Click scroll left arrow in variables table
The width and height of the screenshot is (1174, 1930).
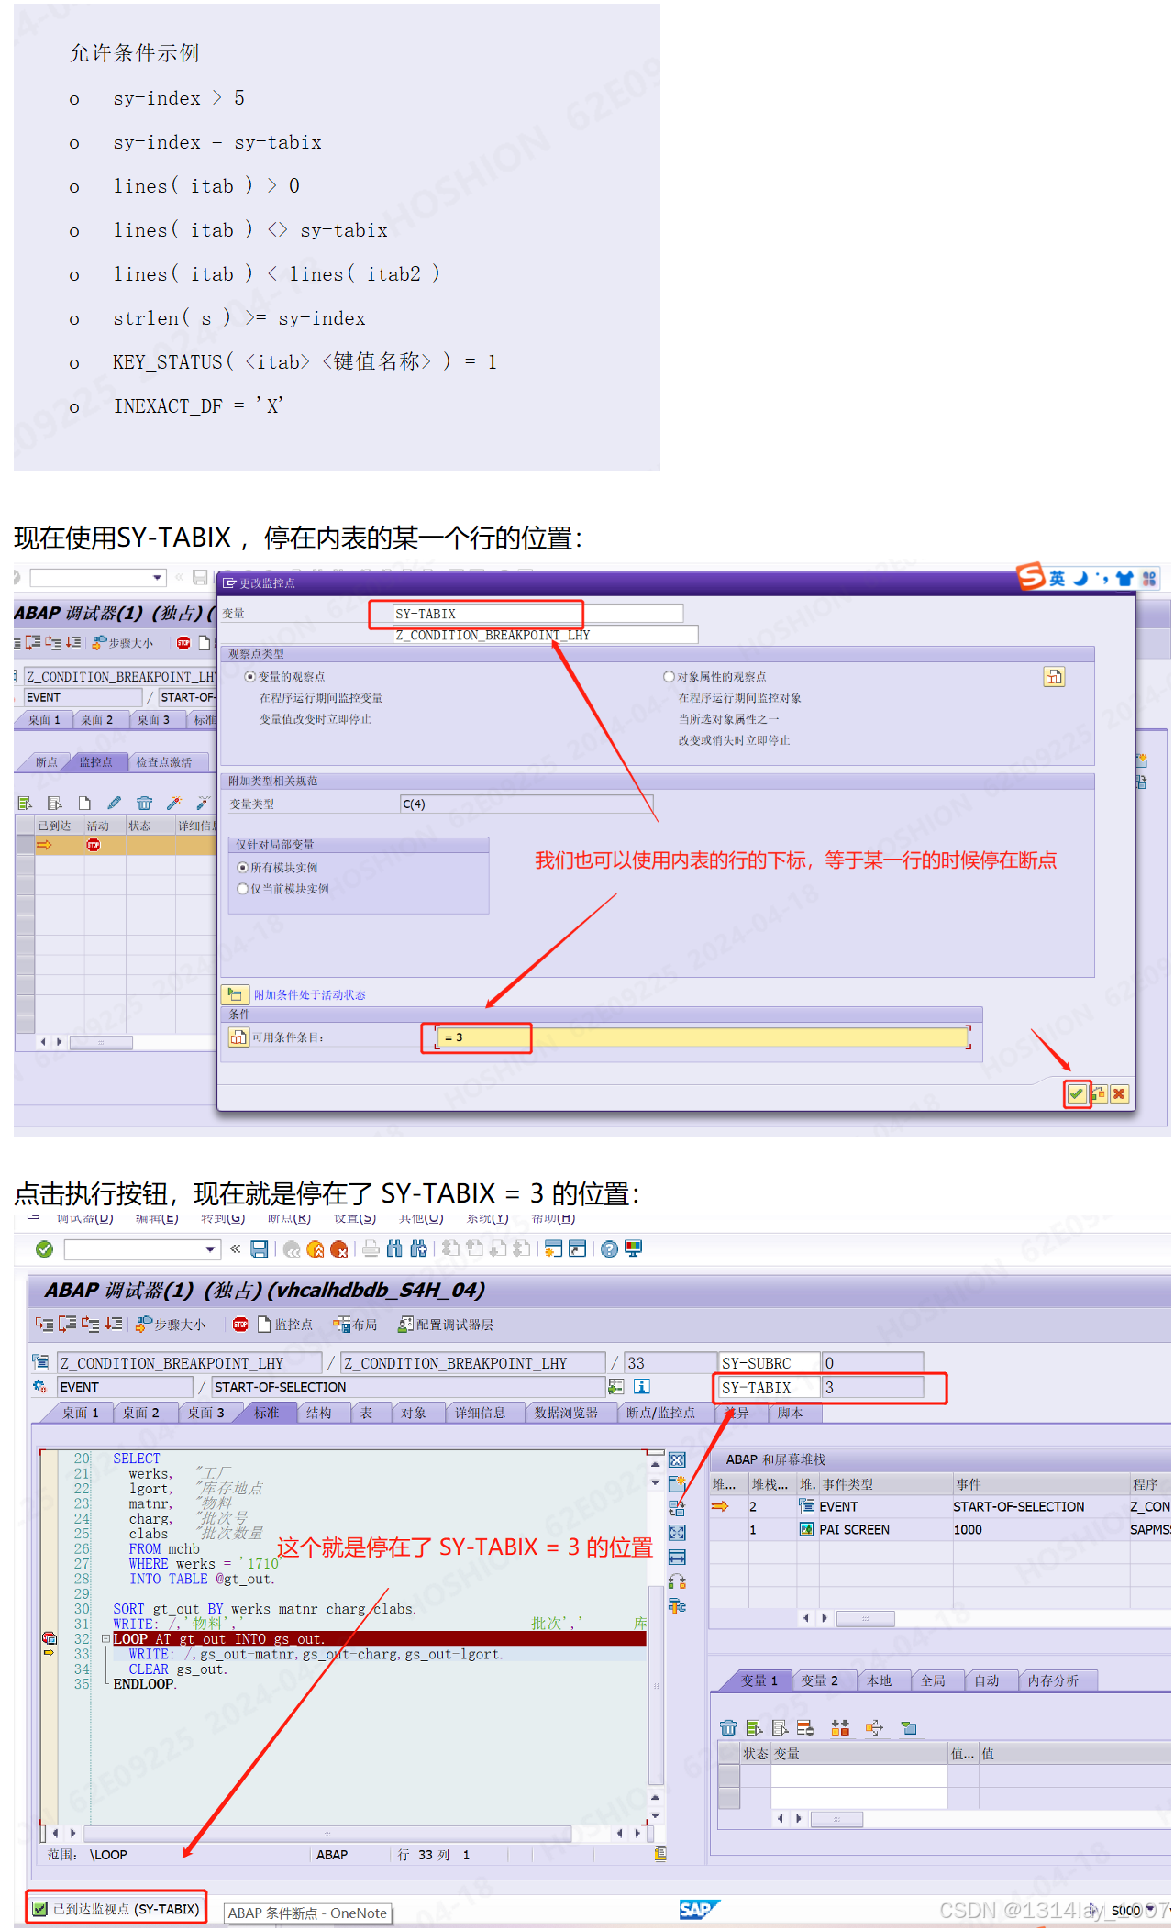pyautogui.click(x=781, y=1817)
